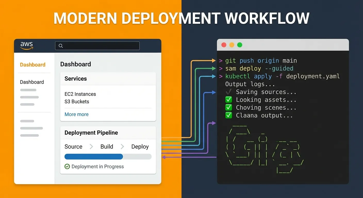Screen dimensions: 363x198
Task: Click the yellow terminal minimize dot
Action: click(x=232, y=45)
